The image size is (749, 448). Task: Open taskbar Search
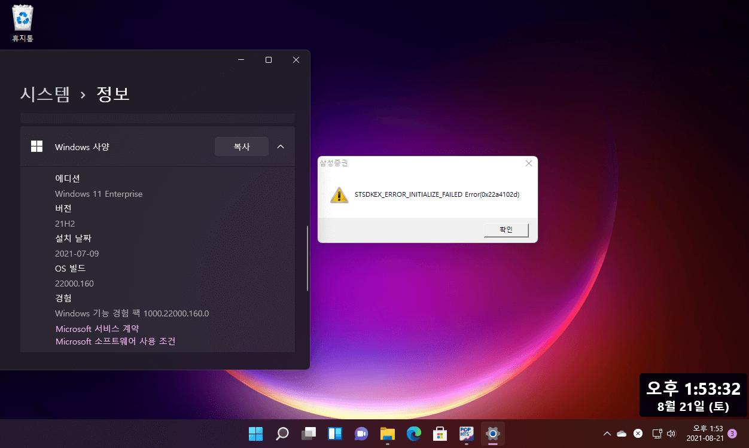(282, 434)
